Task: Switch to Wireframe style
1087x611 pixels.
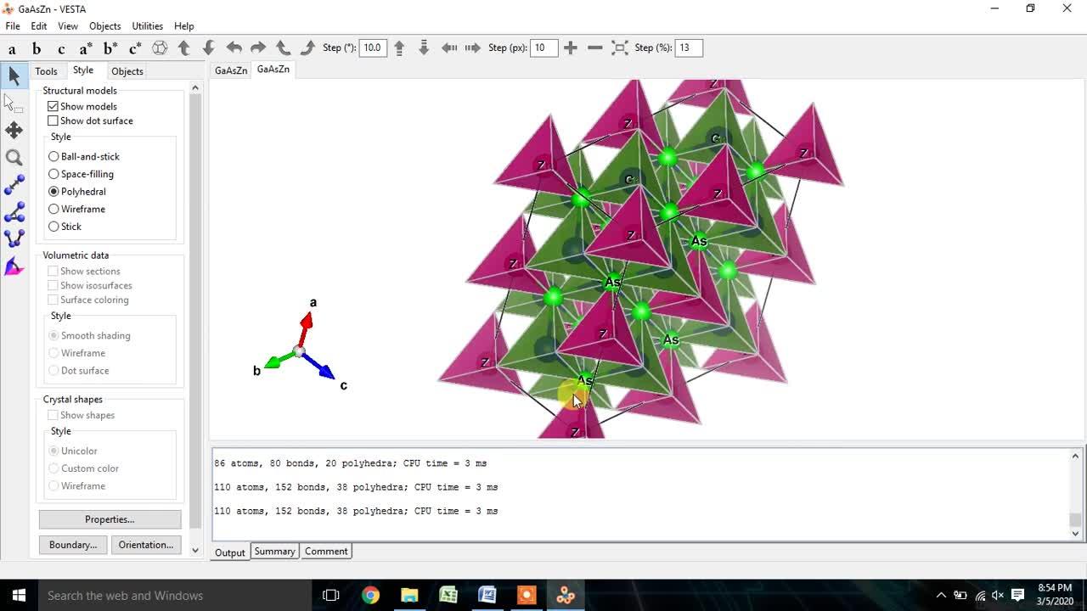Action: [x=54, y=209]
